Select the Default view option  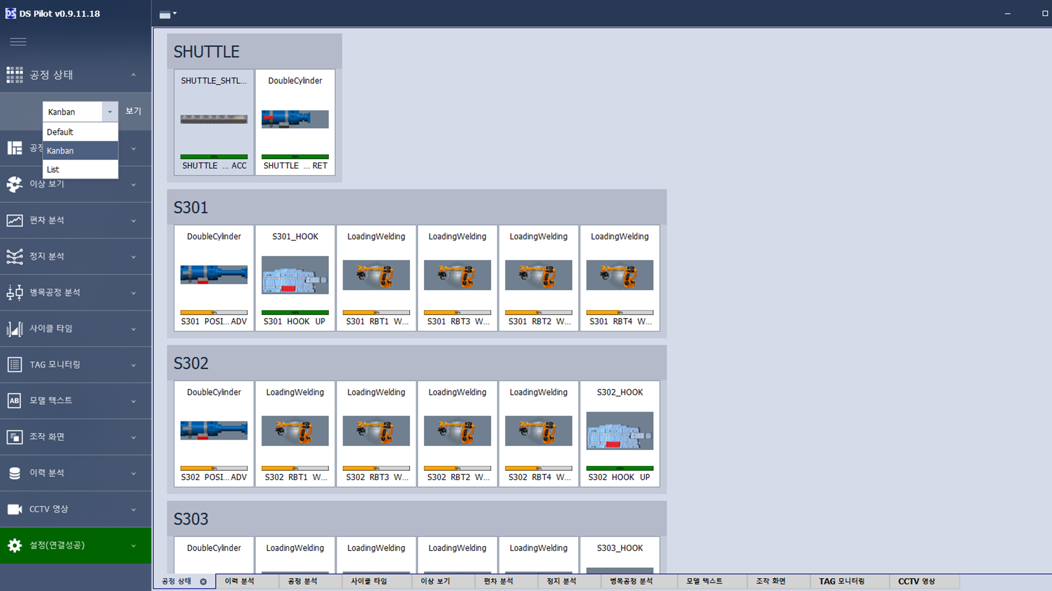(80, 132)
